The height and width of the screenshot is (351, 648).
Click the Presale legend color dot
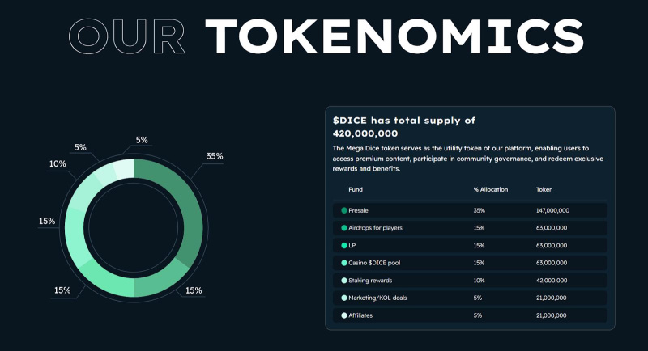(x=344, y=210)
